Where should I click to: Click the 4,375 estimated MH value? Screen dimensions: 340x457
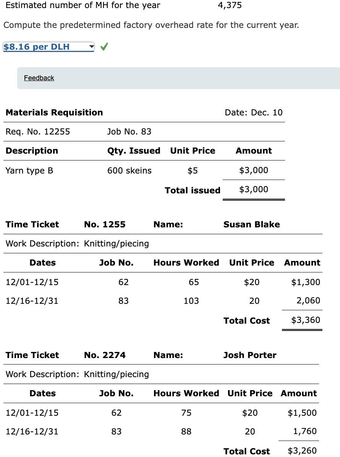(x=229, y=5)
